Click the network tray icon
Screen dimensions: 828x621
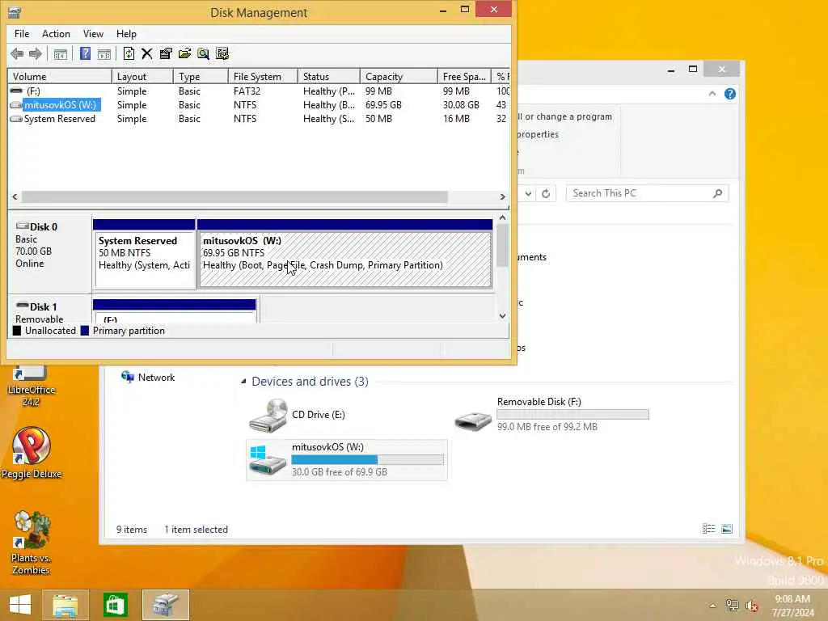(x=732, y=605)
